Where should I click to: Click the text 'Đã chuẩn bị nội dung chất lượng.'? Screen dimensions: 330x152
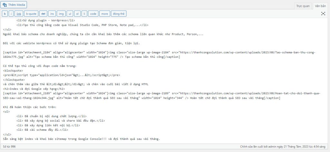(x=51, y=116)
